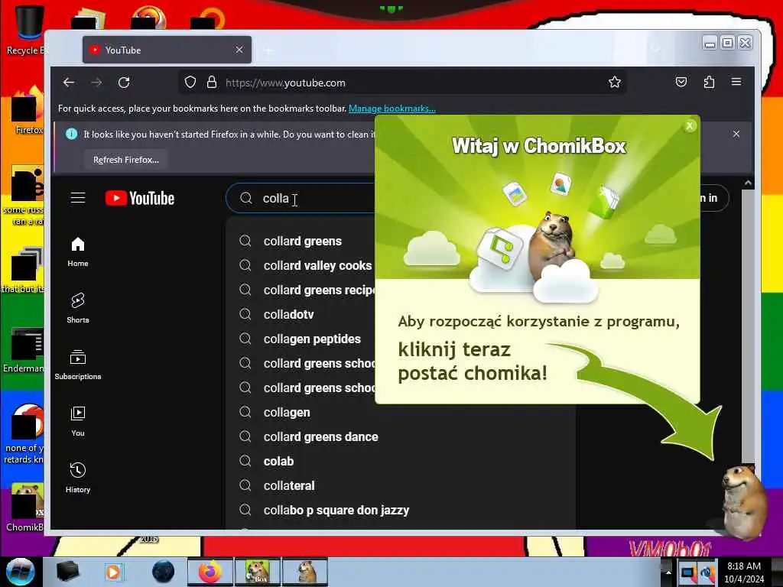Screen dimensions: 783x587
Task: Close the YouTube browser tab
Action: point(239,50)
